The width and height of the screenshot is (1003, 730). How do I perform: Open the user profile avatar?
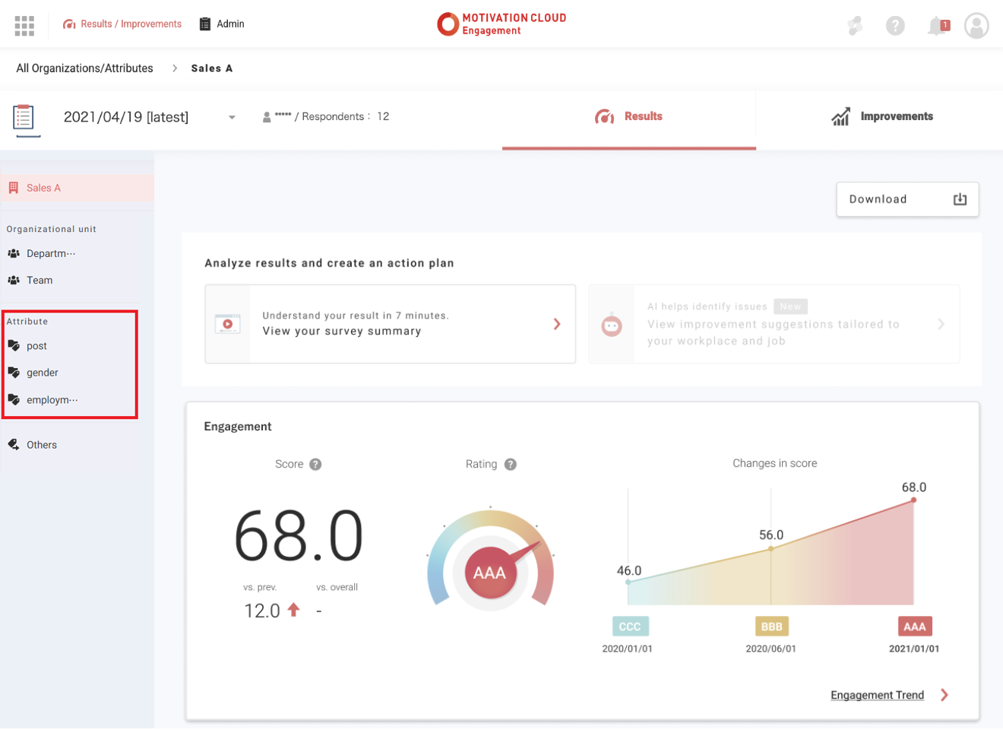(976, 26)
